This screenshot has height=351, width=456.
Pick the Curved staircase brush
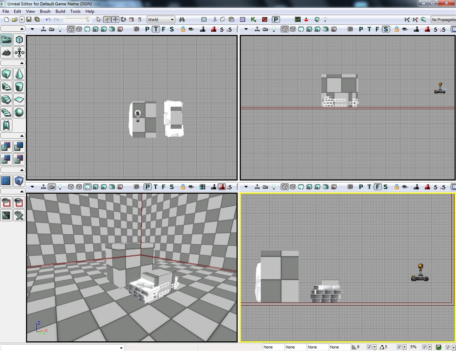pos(6,87)
